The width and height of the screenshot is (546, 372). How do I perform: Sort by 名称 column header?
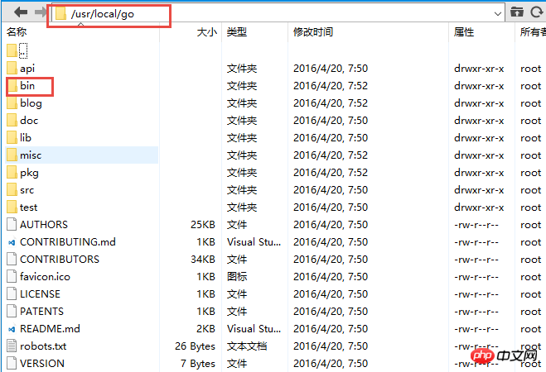pos(17,32)
